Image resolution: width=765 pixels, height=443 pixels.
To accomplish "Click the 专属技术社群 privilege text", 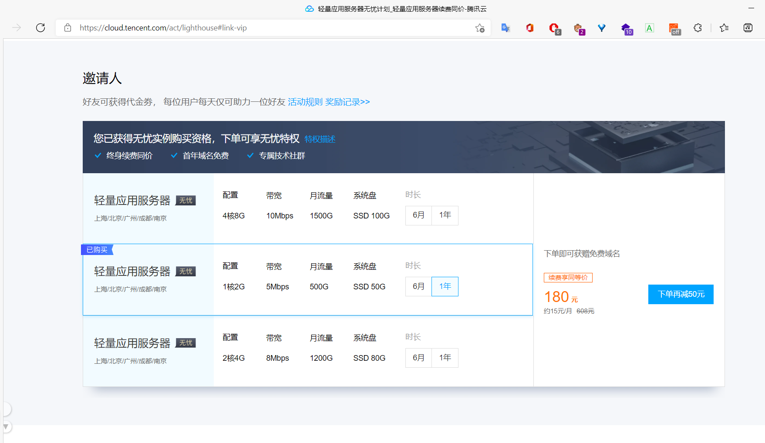I will tap(282, 156).
